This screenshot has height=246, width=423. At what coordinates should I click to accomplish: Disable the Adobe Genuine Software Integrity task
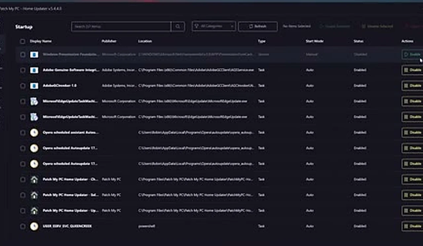(x=412, y=70)
